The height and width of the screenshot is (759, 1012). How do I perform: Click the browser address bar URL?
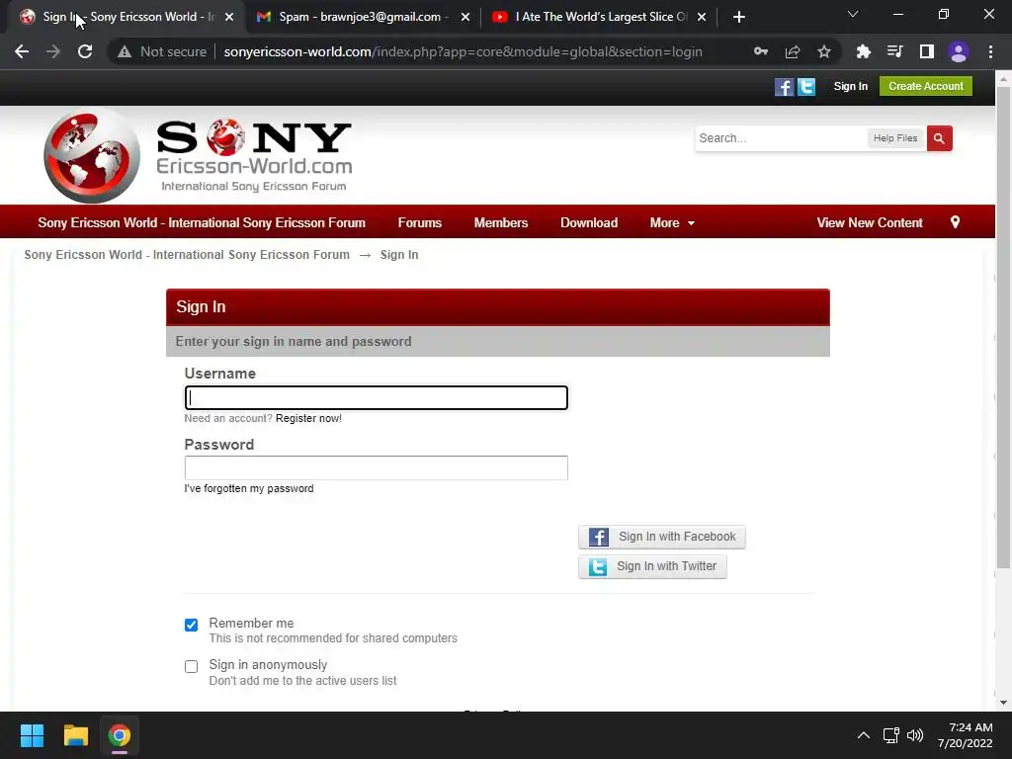(463, 51)
